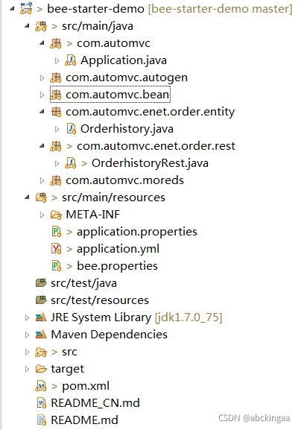
Task: Click the src/test/resources folder icon
Action: coord(41,300)
